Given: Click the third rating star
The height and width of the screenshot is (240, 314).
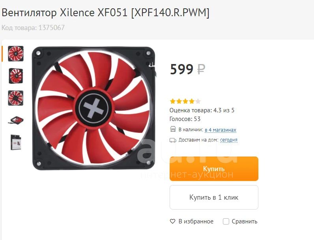Looking at the screenshot, I should (x=185, y=101).
